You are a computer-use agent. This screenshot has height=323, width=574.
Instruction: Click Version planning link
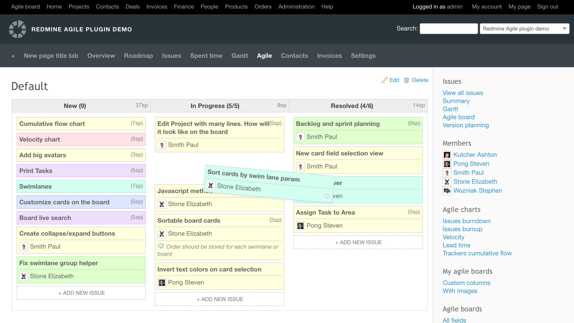[466, 125]
